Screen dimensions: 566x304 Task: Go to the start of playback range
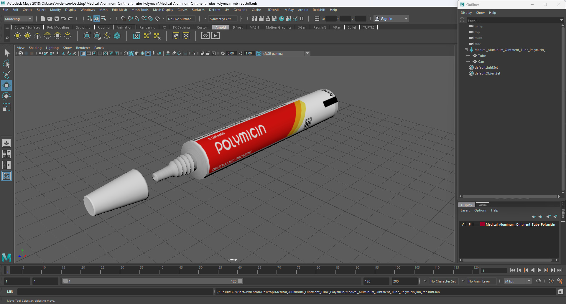pos(512,270)
